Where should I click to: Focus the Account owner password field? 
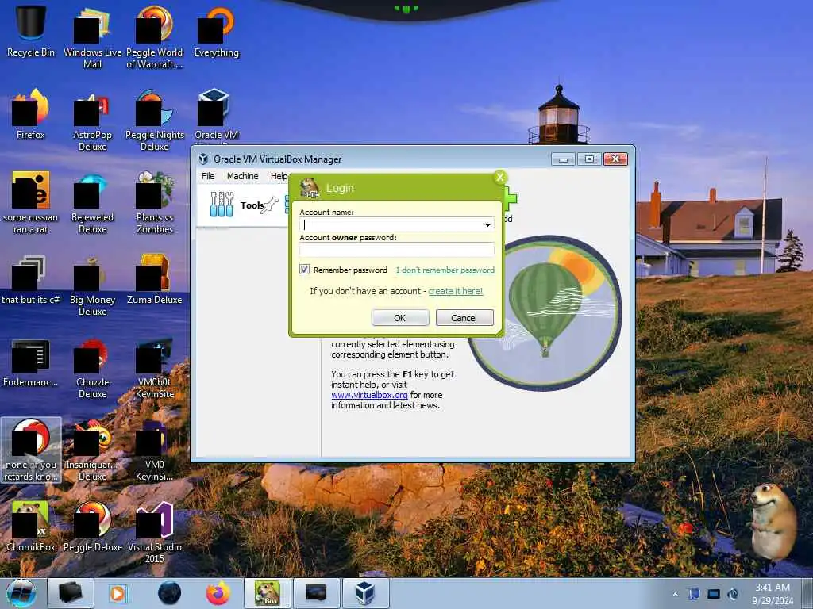point(397,250)
